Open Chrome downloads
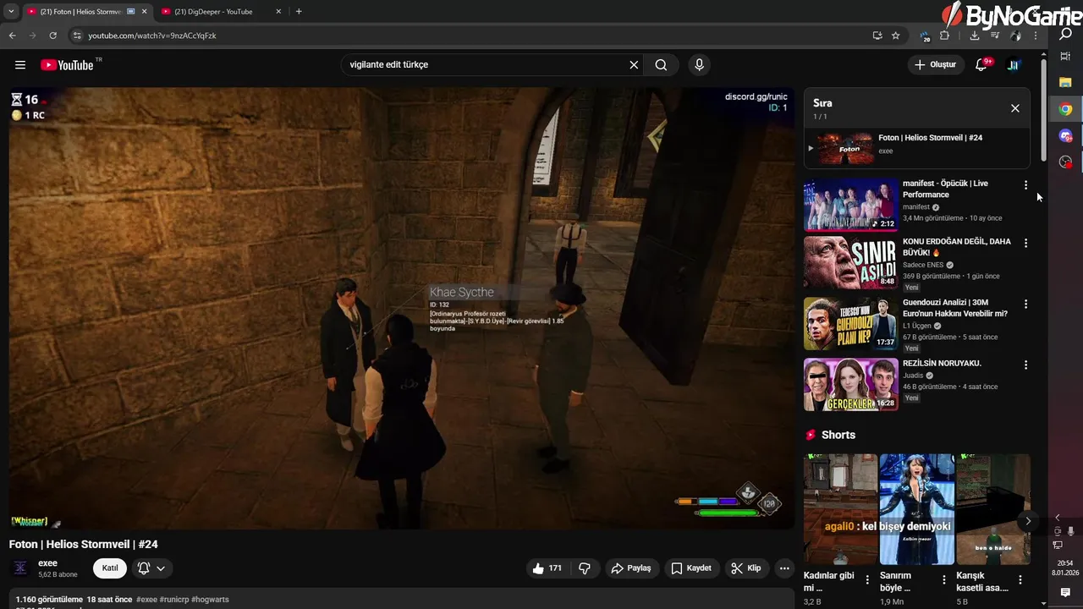The image size is (1083, 609). [x=975, y=36]
